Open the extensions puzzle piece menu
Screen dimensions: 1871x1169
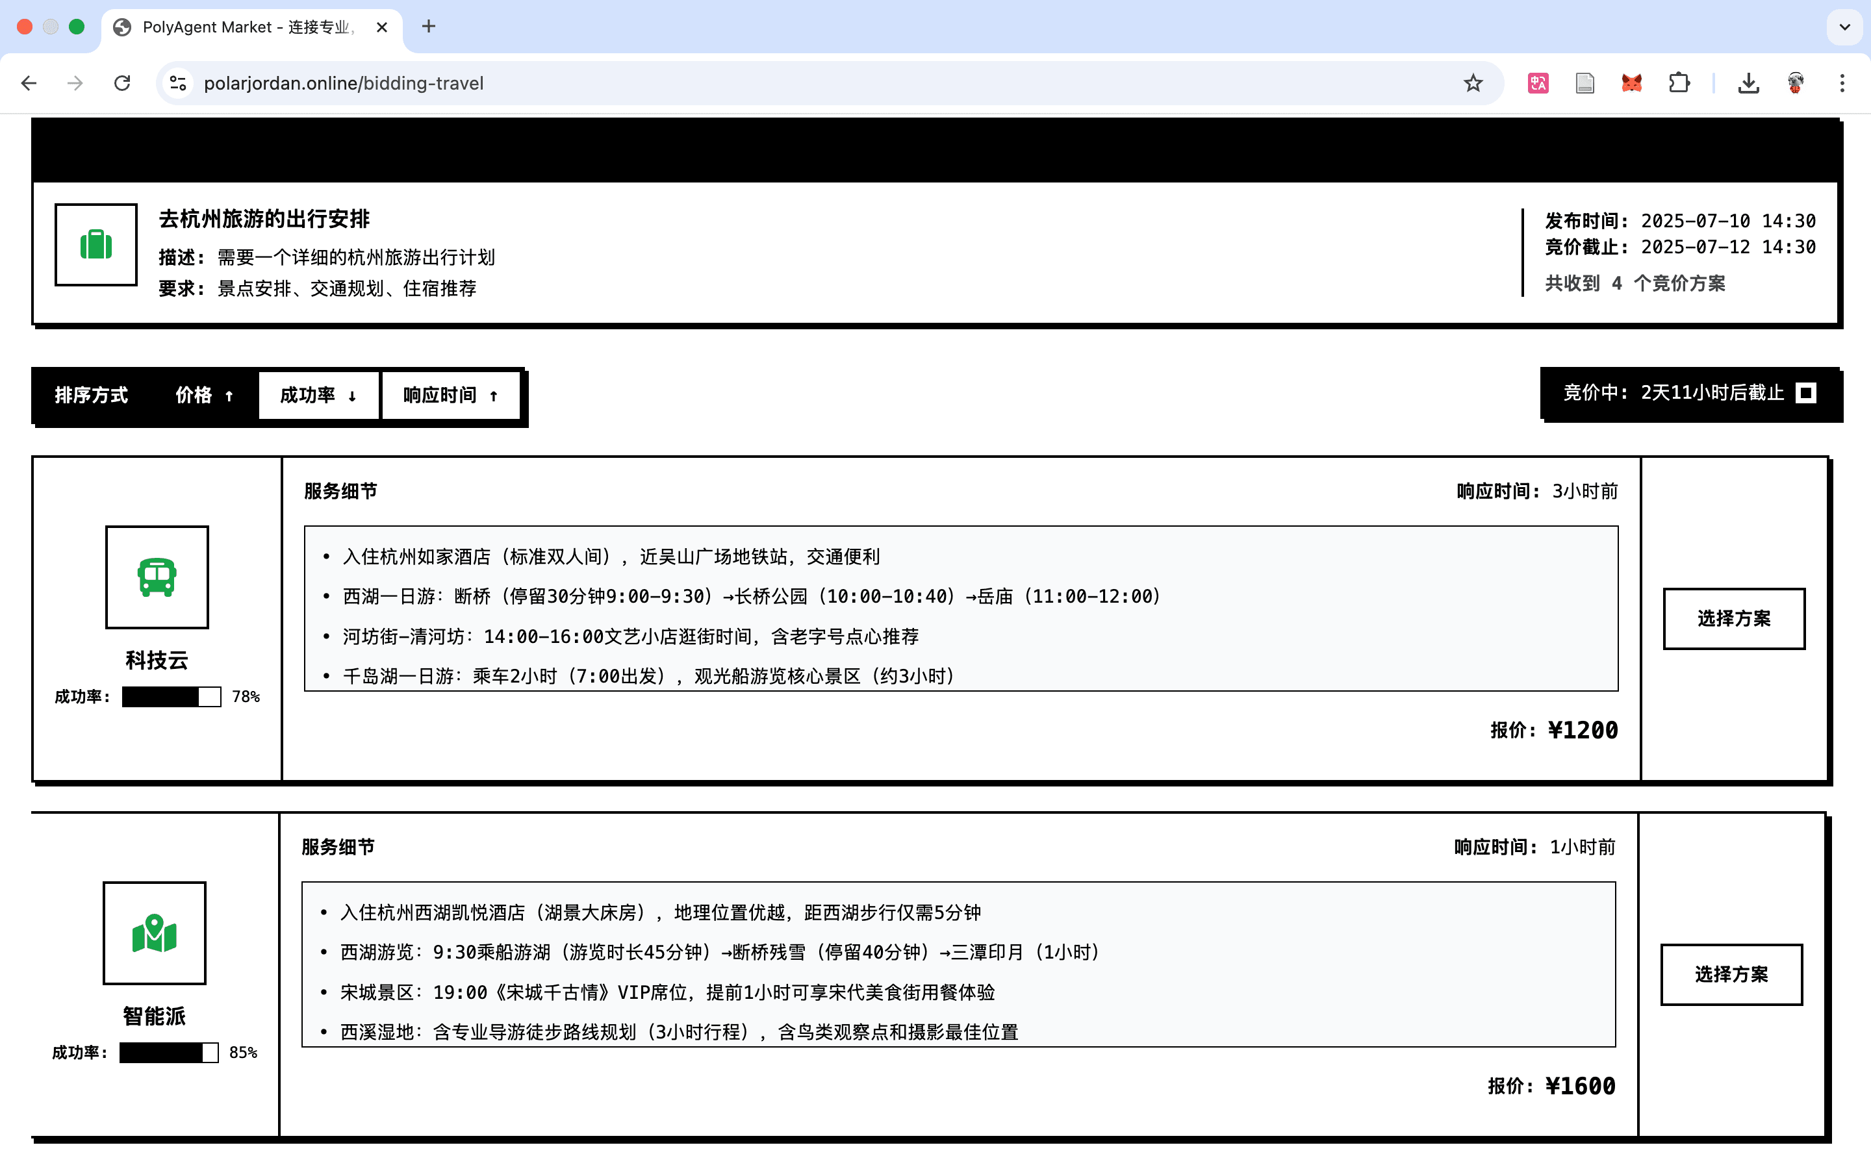pos(1679,82)
